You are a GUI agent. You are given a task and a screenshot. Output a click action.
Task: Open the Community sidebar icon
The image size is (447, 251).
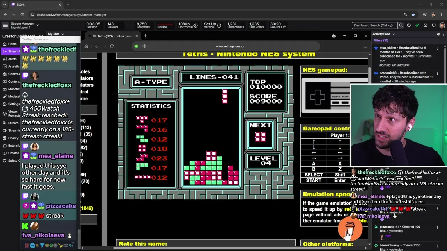coord(5,74)
